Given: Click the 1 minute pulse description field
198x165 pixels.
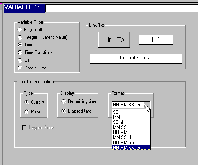Looking at the screenshot, I should 136,59.
